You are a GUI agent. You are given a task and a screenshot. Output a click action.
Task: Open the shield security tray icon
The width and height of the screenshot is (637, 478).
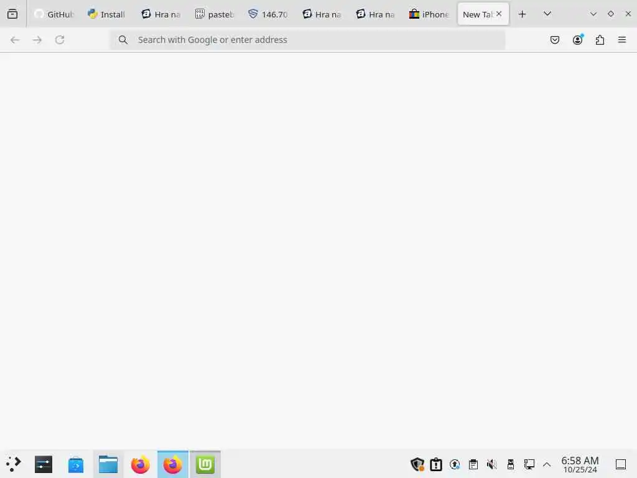[417, 464]
